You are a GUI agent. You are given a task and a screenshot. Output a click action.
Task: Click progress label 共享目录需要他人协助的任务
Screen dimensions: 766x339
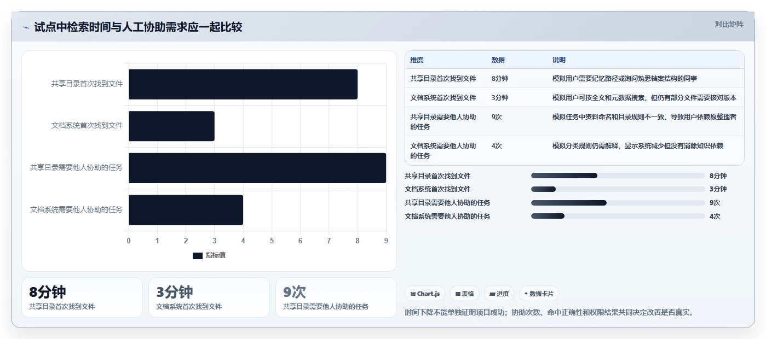point(447,203)
